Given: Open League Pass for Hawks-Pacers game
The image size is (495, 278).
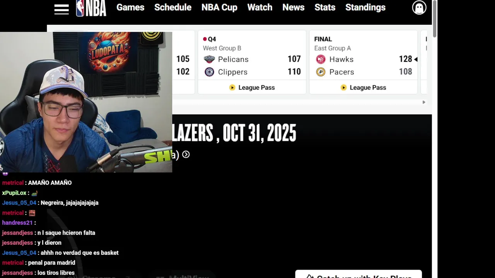Looking at the screenshot, I should click(364, 88).
